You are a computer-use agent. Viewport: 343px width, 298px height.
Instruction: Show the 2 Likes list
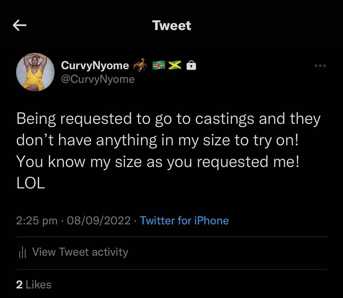(x=34, y=285)
